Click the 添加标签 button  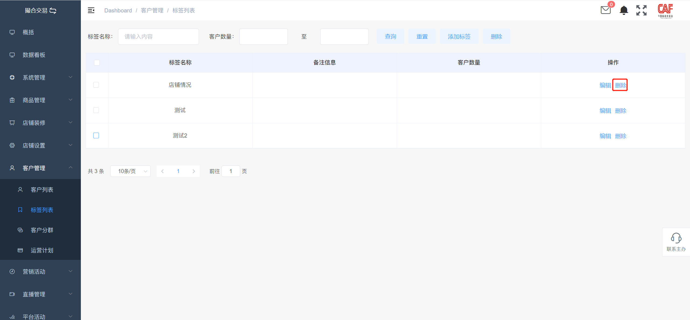click(459, 36)
